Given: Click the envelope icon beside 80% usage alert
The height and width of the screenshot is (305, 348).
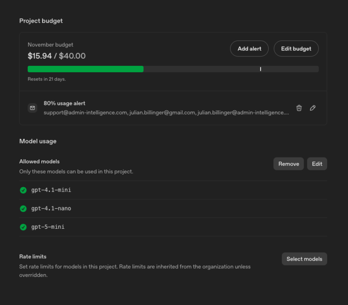Looking at the screenshot, I should (x=32, y=108).
